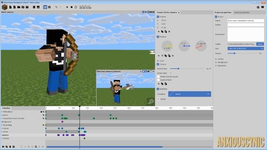267x150 pixels.
Task: Copy the position values
Action: [x=162, y=32]
